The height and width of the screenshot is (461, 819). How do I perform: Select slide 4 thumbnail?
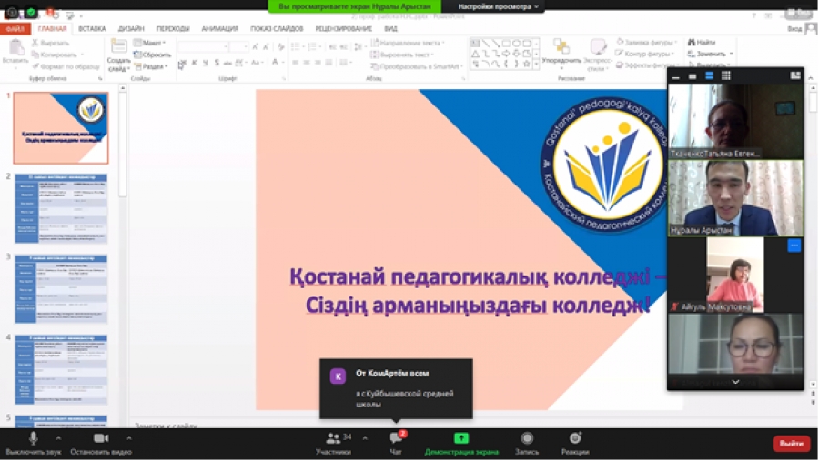pyautogui.click(x=61, y=370)
